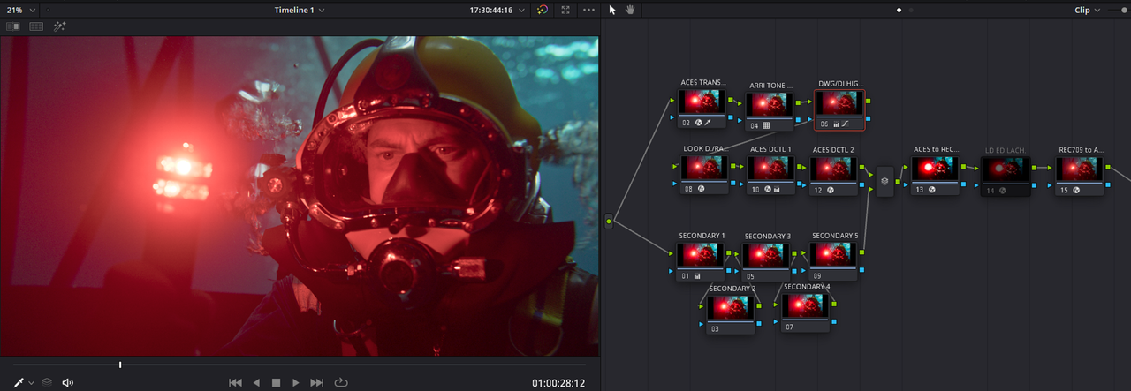Select node 13 ACES to REC thumbnail
Viewport: 1131px width, 391px height.
point(935,168)
